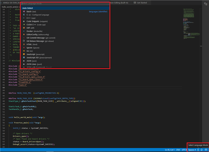209x152 pixels.
Task: Choose Code Snippets language mode
Action: coord(65,21)
